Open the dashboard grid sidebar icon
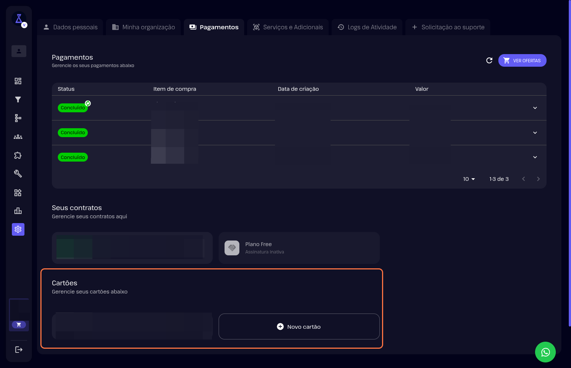 (x=18, y=81)
